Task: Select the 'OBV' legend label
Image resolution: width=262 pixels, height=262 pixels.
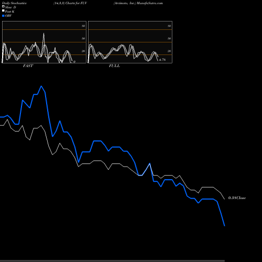Action: pos(8,16)
